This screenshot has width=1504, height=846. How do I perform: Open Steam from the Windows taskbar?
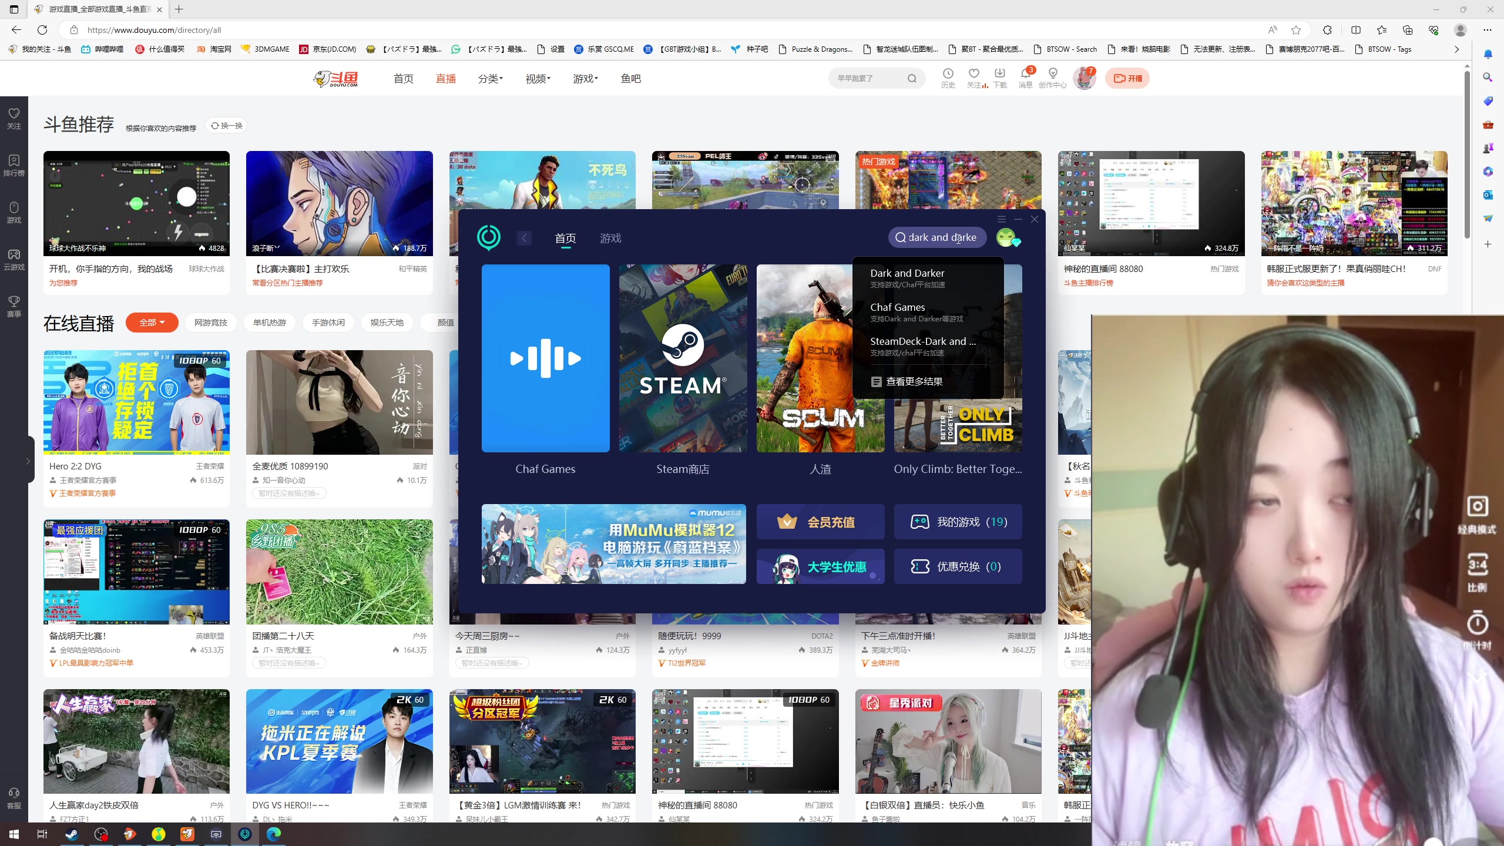pos(72,834)
